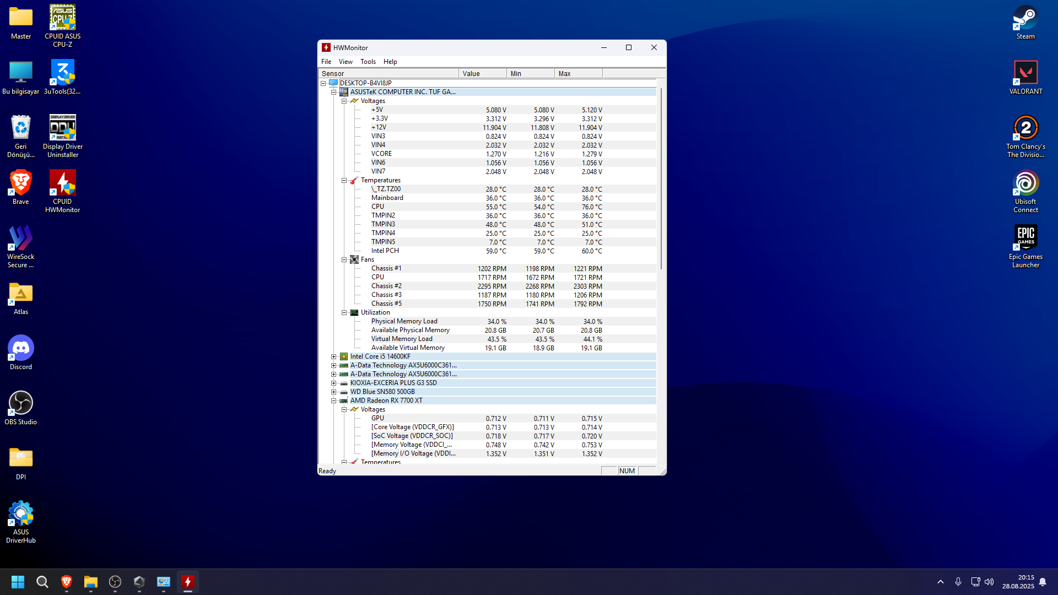Open the File menu in HWMonitor

(326, 62)
